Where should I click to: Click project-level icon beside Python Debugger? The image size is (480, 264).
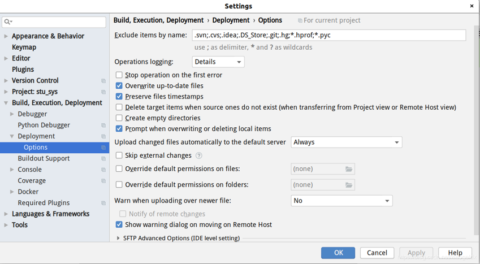click(103, 125)
